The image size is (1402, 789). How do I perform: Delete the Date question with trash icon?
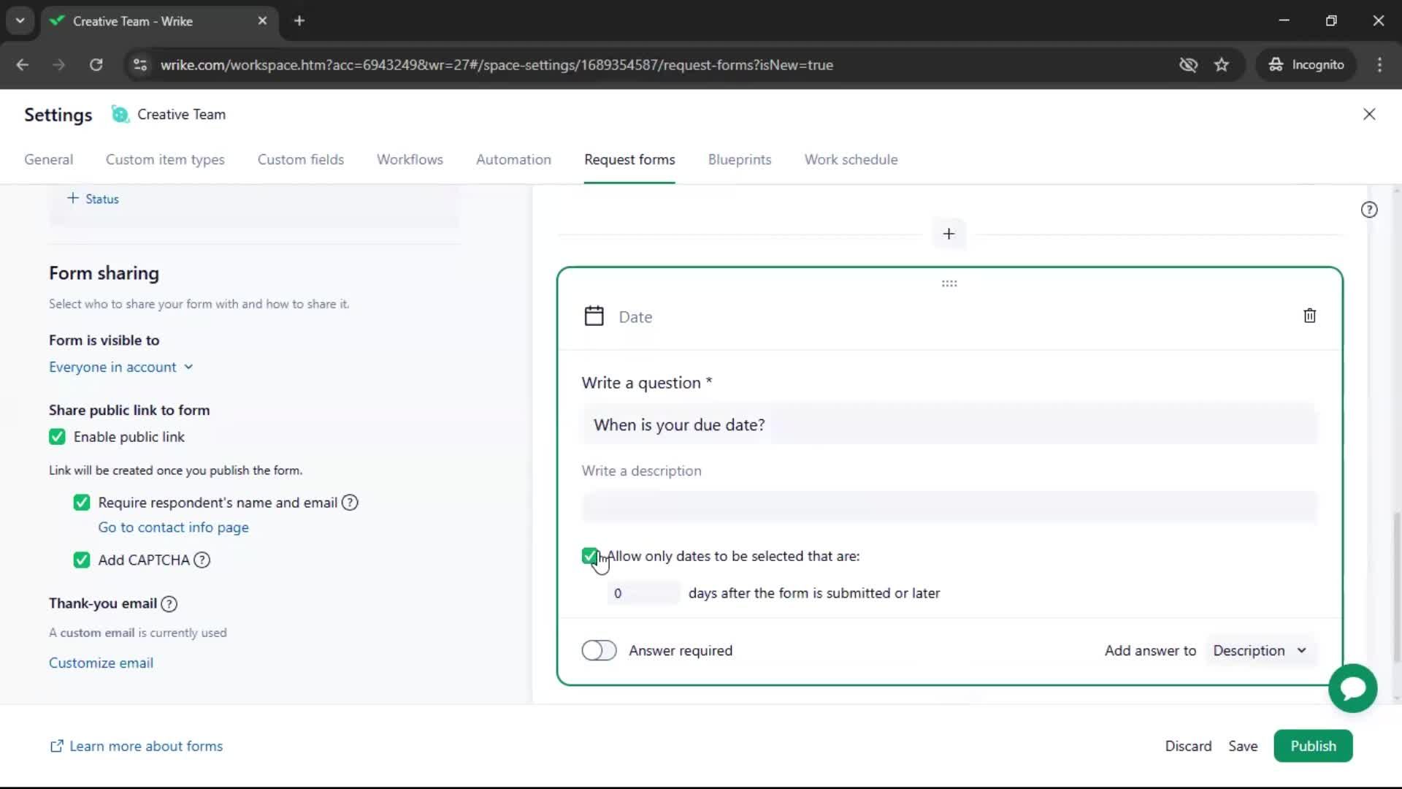pos(1309,316)
